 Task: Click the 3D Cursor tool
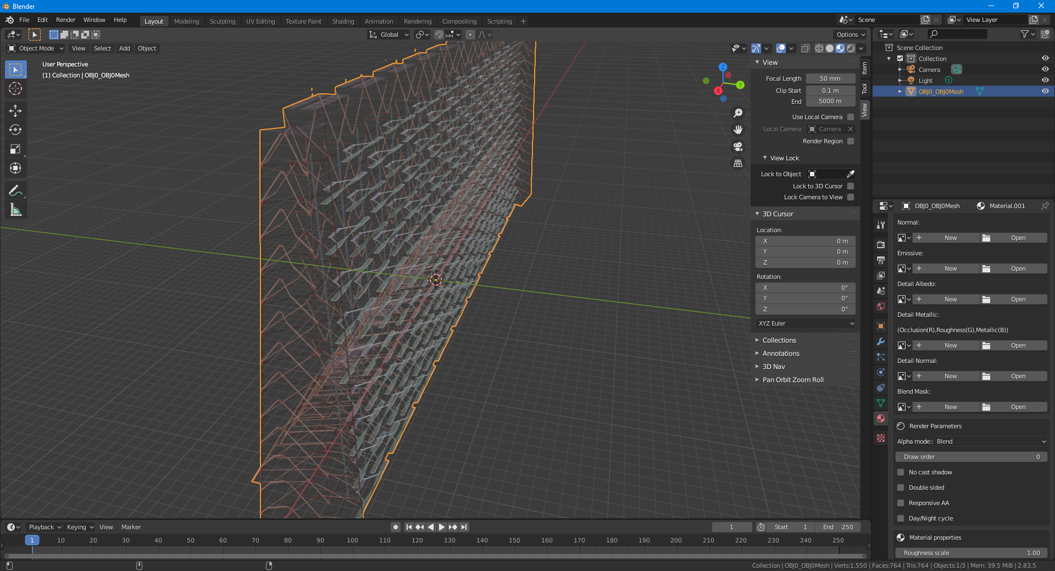(x=15, y=88)
